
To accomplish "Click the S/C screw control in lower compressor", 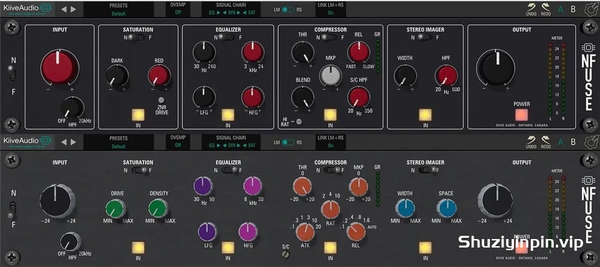I will 284,255.
